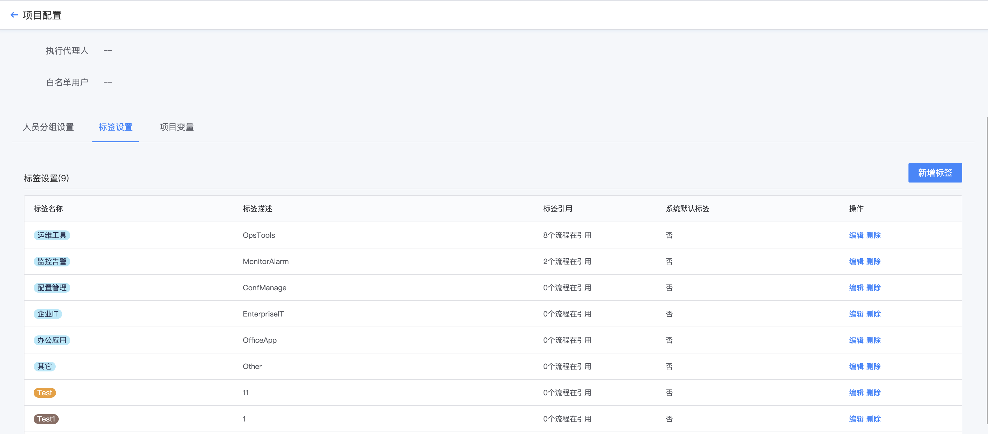Click the 企业IT tag chip
This screenshot has width=988, height=434.
point(47,314)
